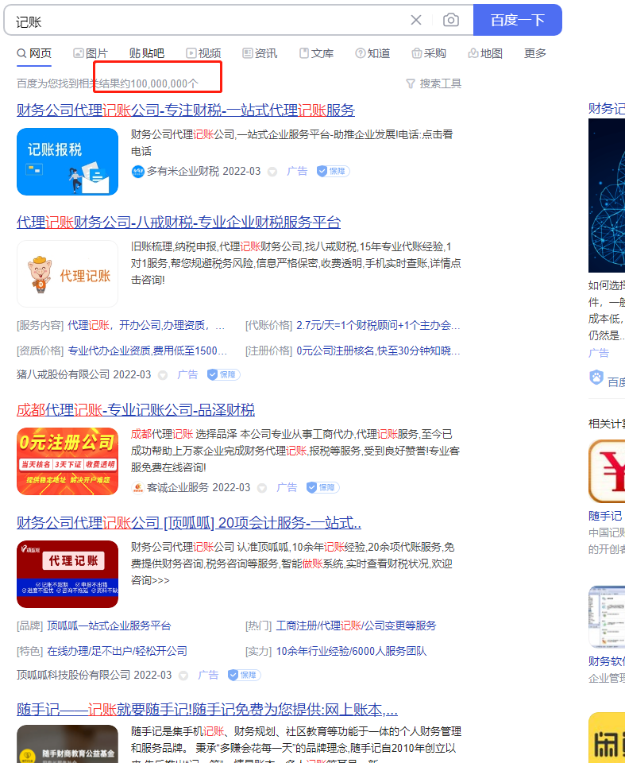The image size is (625, 763).
Task: Click the 随手记 yen app icon in sidebar
Action: (607, 471)
